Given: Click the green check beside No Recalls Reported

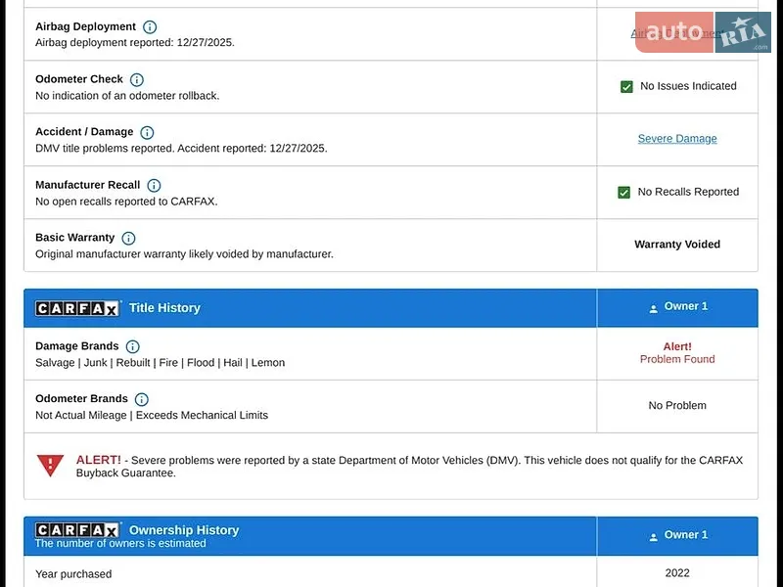Looking at the screenshot, I should pyautogui.click(x=623, y=193).
